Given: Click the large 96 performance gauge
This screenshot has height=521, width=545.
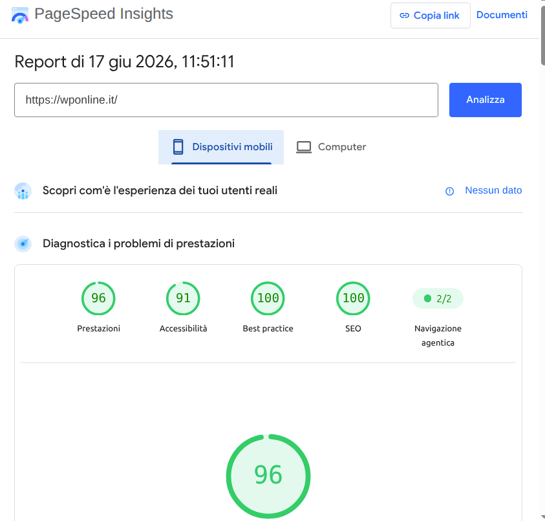Looking at the screenshot, I should pyautogui.click(x=268, y=476).
